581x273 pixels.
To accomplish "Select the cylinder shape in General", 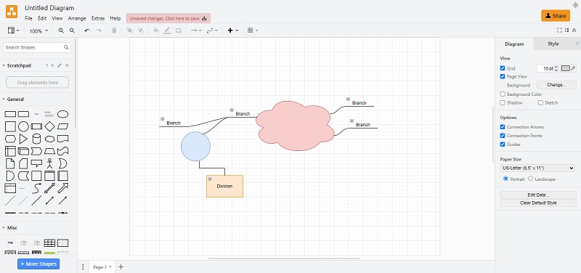I will (36, 139).
